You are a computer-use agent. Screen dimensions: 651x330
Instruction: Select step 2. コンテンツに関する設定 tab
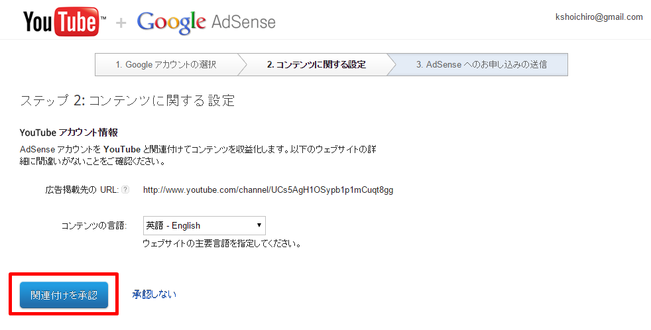(x=316, y=65)
